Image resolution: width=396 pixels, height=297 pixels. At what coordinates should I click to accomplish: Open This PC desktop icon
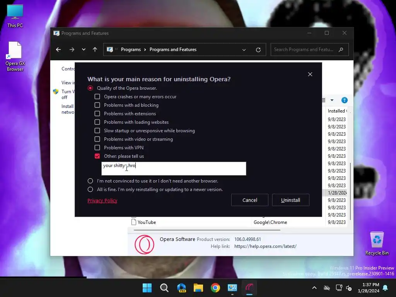click(x=15, y=15)
